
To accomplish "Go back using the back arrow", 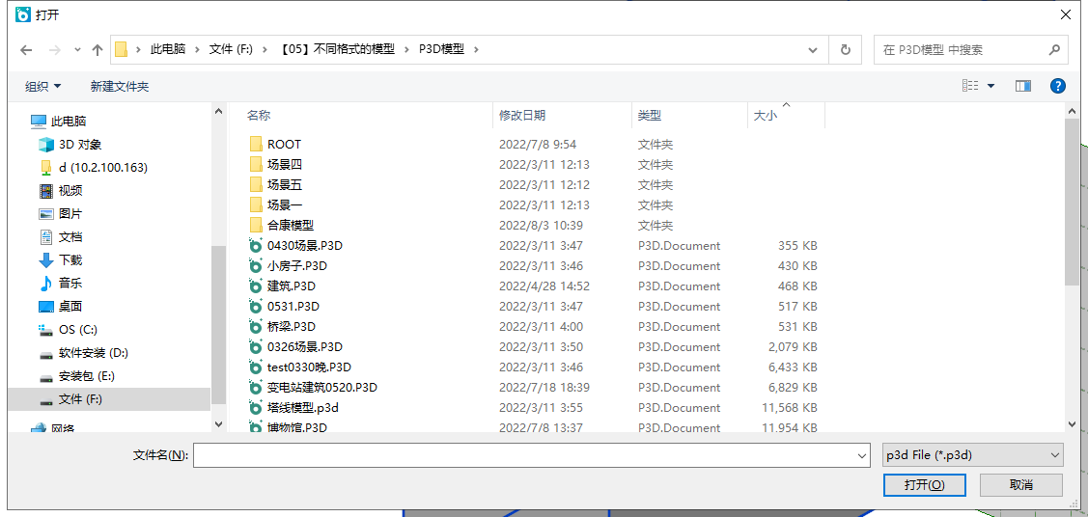I will click(x=26, y=50).
